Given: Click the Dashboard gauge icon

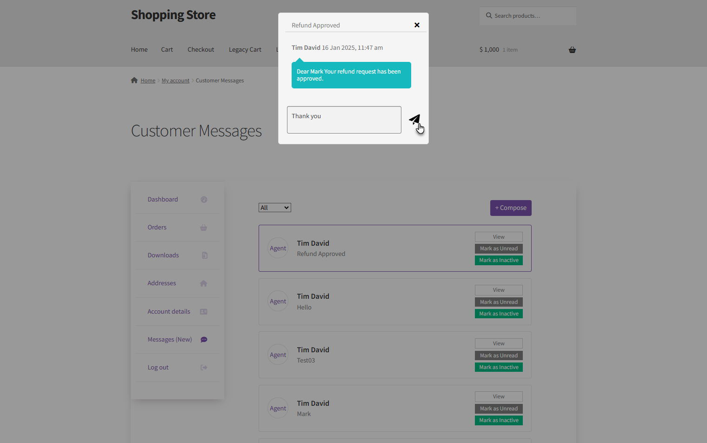Looking at the screenshot, I should coord(204,200).
